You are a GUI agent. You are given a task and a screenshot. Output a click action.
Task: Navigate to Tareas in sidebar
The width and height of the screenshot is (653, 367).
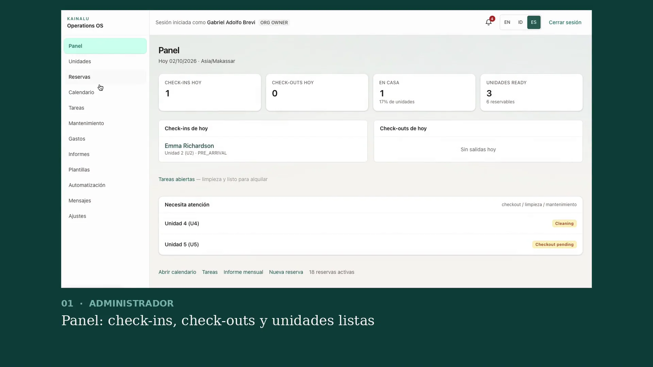[x=105, y=108]
